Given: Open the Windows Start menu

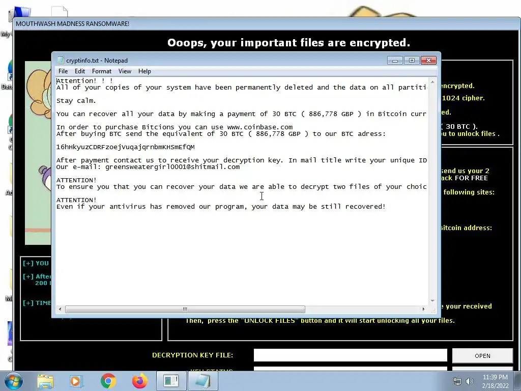Looking at the screenshot, I should (x=13, y=381).
